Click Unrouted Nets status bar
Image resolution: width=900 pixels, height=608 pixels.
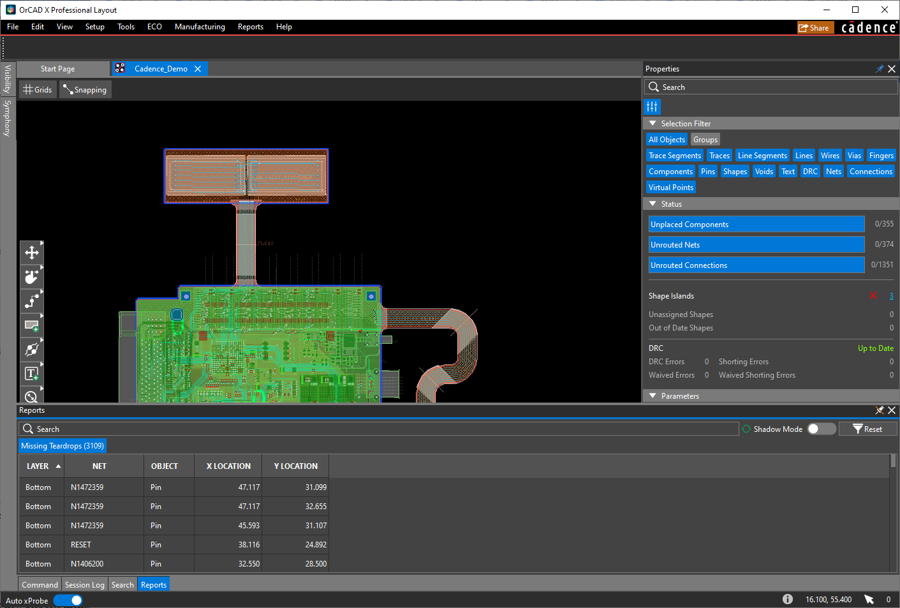point(756,244)
